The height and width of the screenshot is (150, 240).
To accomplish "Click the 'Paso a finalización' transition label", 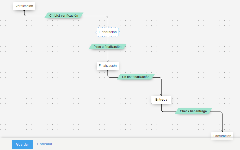I will coord(107,47).
